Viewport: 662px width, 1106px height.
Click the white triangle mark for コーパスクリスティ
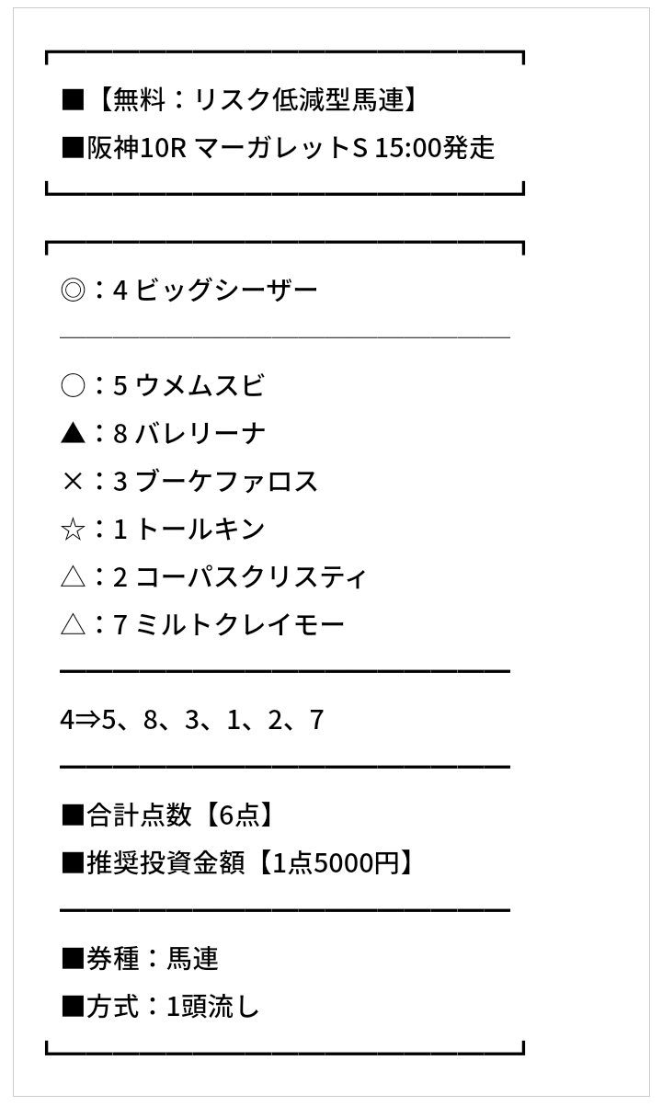point(73,577)
